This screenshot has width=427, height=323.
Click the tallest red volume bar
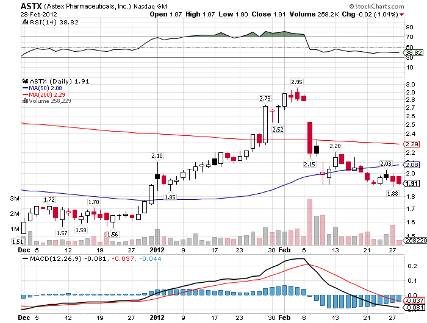pos(310,222)
